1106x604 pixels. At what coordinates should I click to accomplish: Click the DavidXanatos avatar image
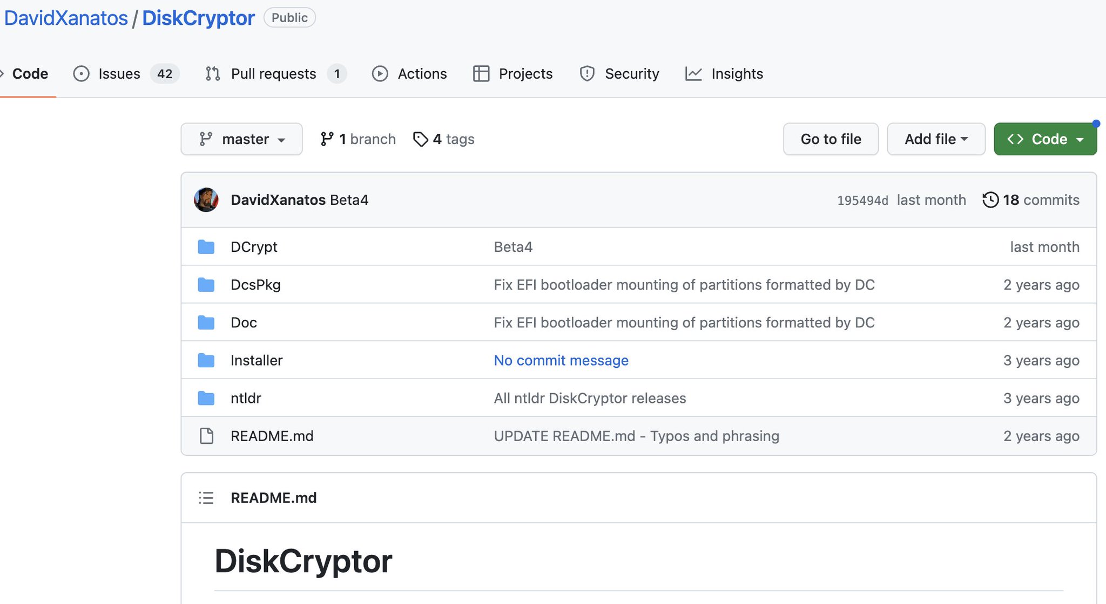tap(206, 200)
